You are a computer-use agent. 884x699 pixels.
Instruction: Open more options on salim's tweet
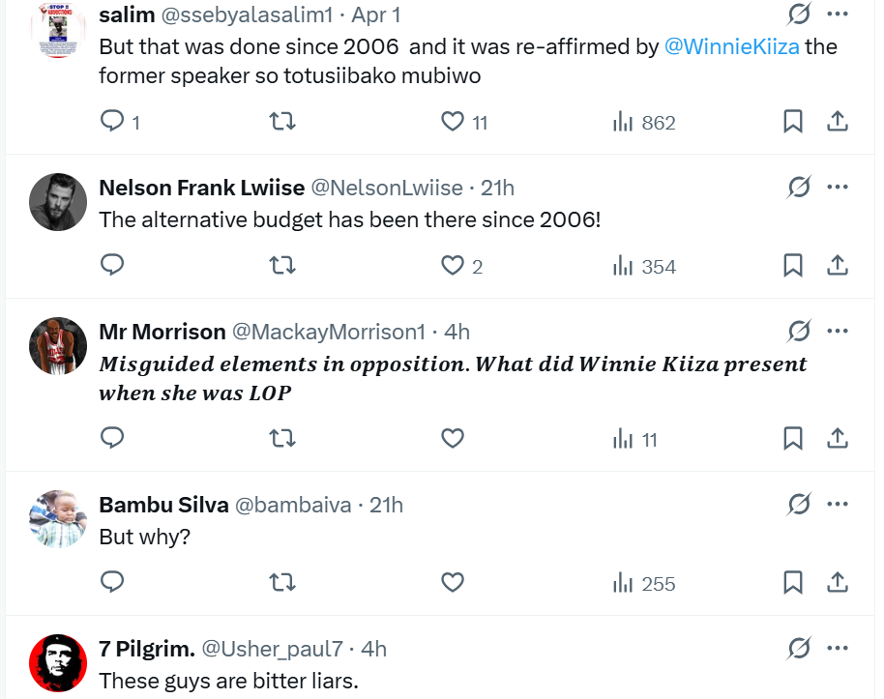click(x=838, y=15)
